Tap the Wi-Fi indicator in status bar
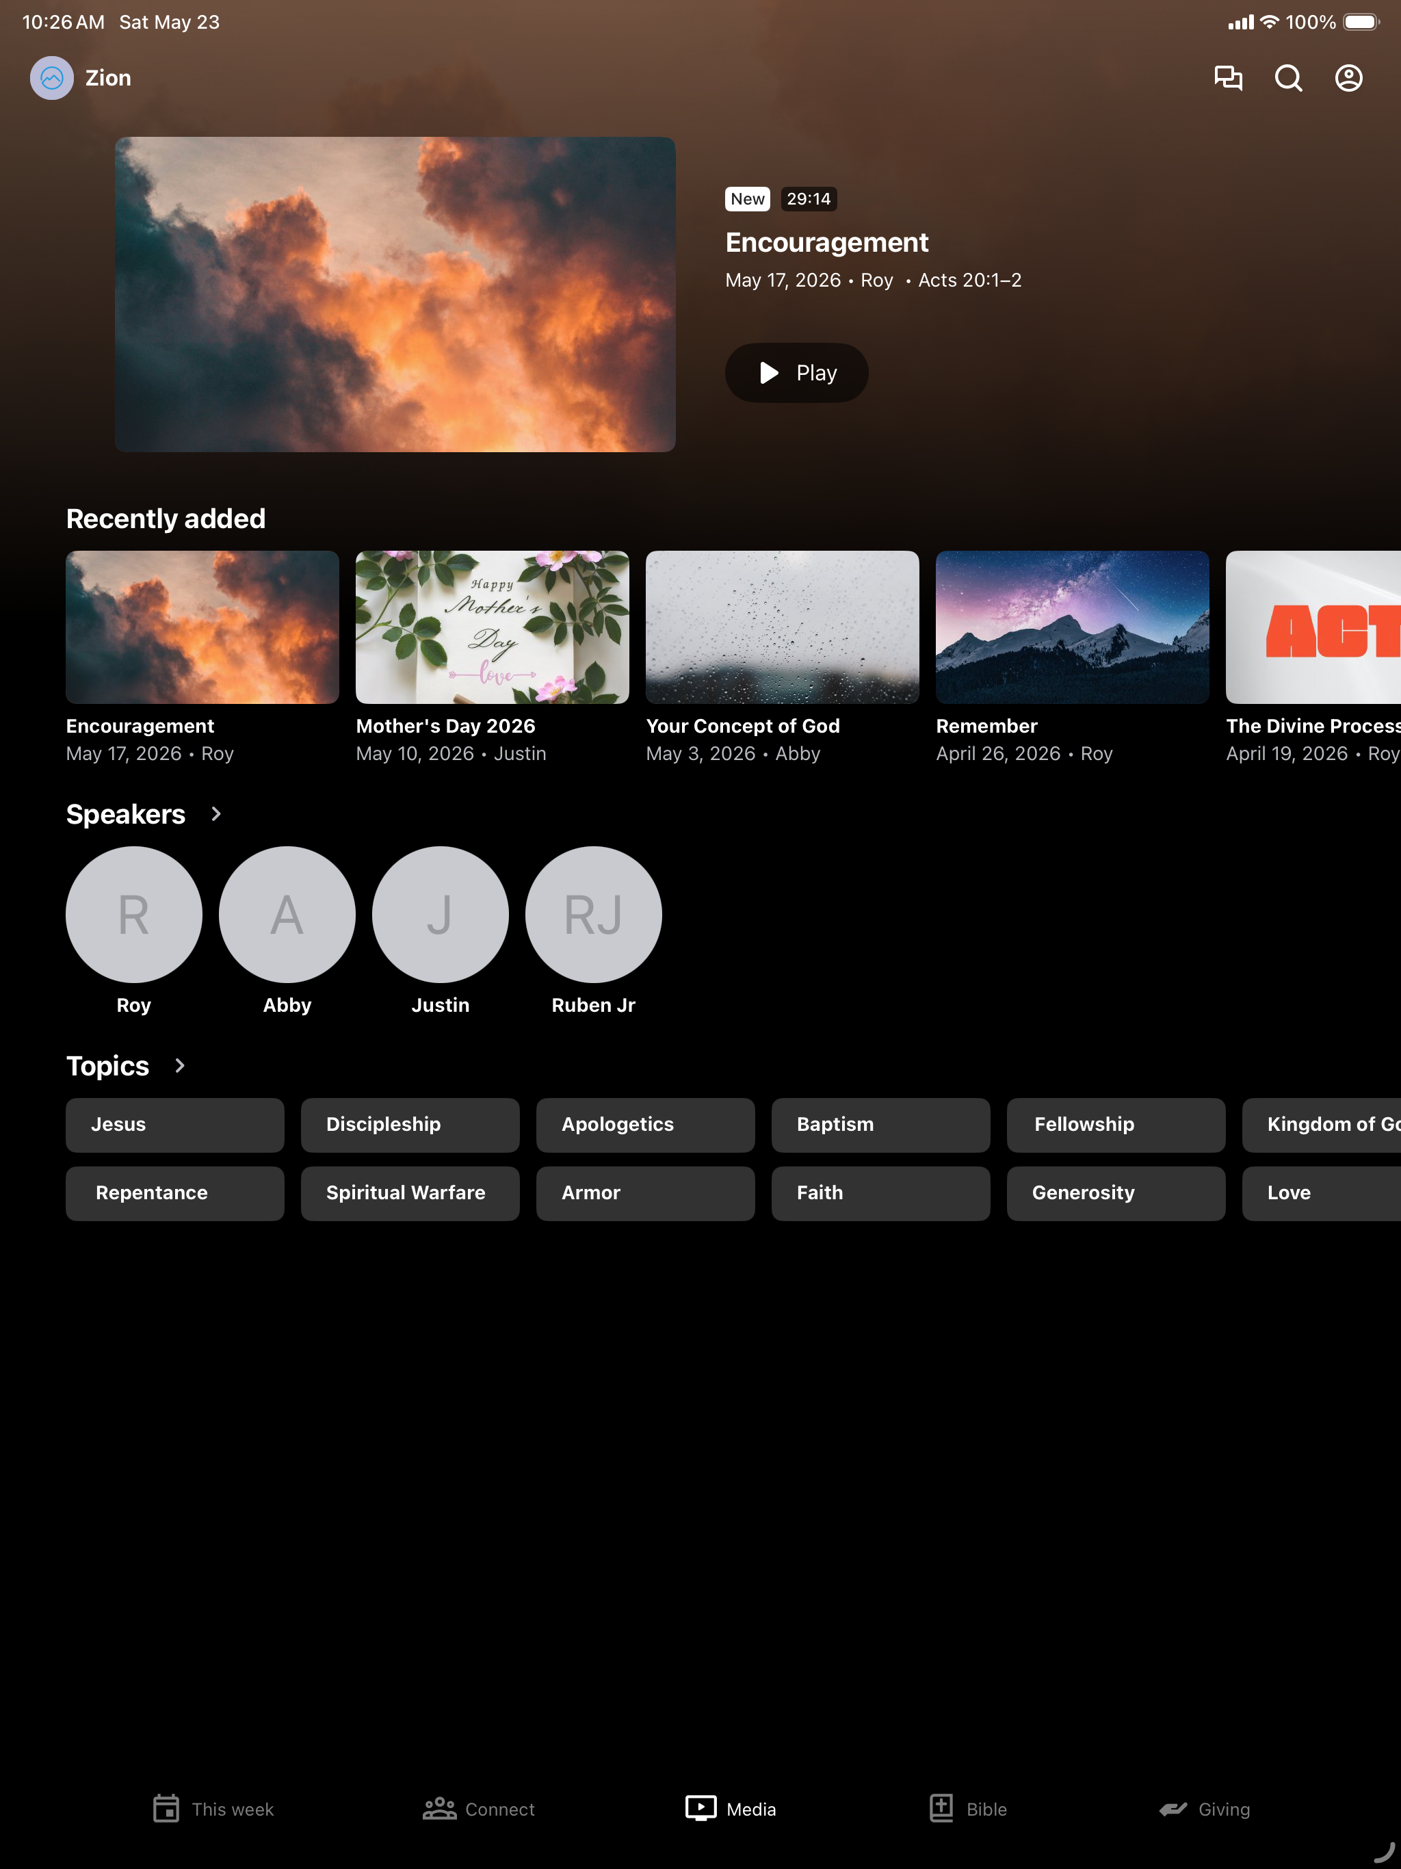 [1268, 22]
